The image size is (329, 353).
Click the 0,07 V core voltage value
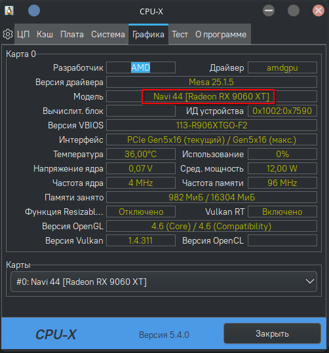[x=141, y=168]
